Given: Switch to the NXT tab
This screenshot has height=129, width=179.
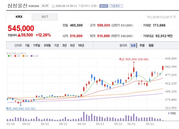Looking at the screenshot, I should point(45,17).
